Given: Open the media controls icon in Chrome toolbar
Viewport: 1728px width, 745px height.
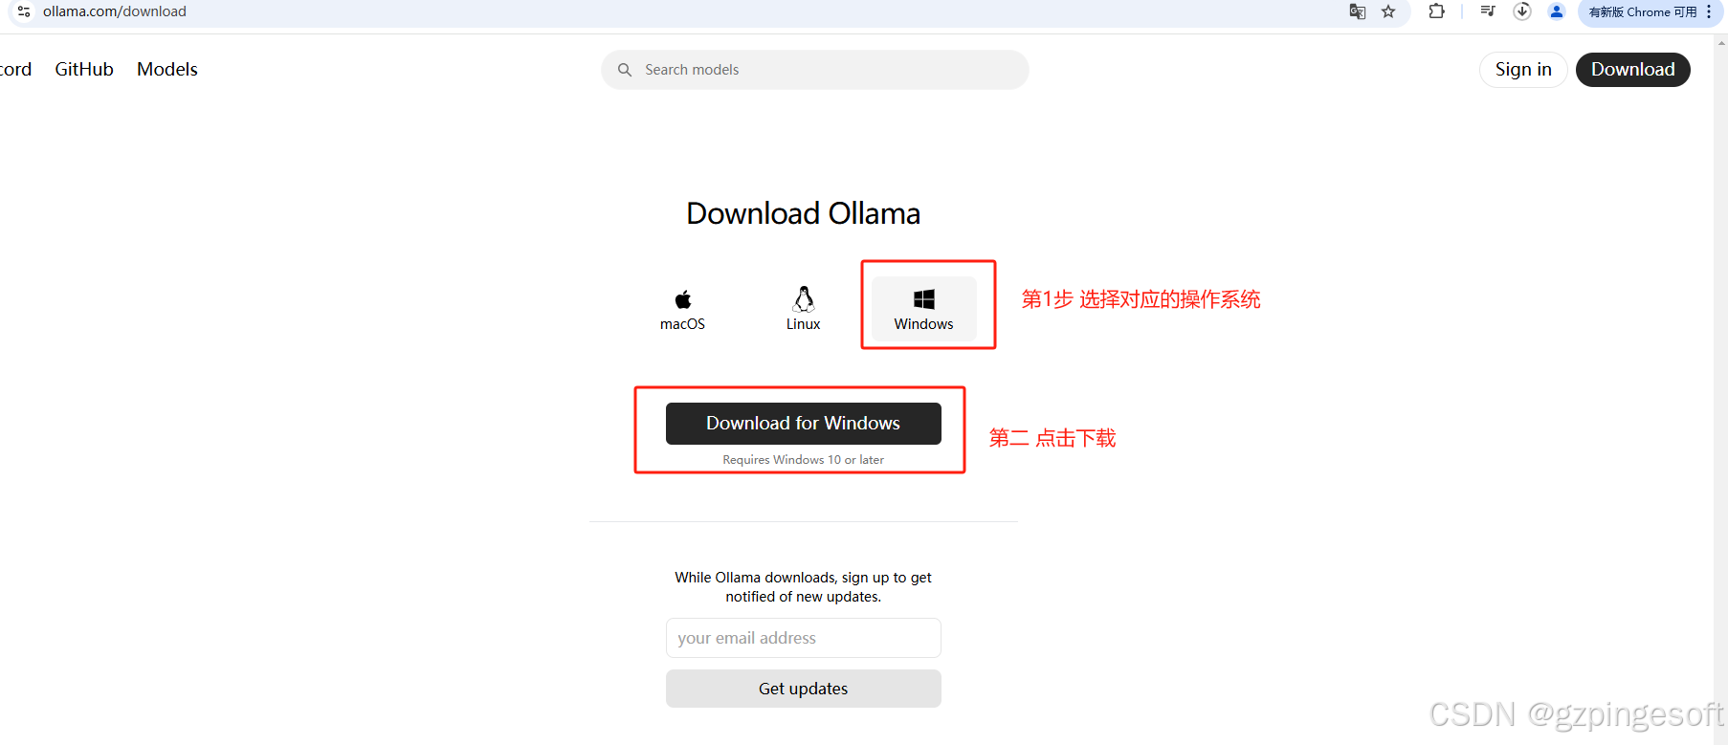Looking at the screenshot, I should pyautogui.click(x=1488, y=11).
